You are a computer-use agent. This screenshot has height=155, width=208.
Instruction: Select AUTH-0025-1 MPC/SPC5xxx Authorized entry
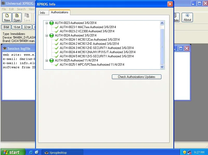(x=92, y=65)
